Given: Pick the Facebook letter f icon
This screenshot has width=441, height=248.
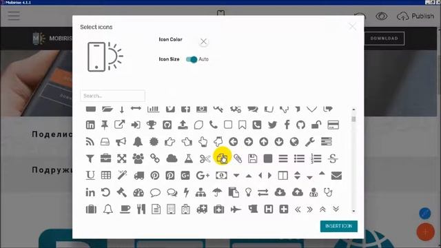Looking at the screenshot, I should click(x=287, y=125).
